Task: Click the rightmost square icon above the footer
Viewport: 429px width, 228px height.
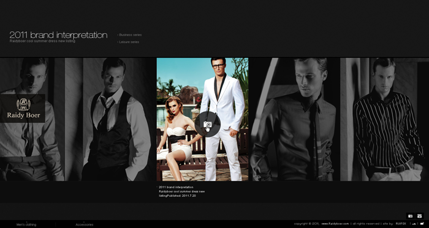Action: pyautogui.click(x=419, y=216)
